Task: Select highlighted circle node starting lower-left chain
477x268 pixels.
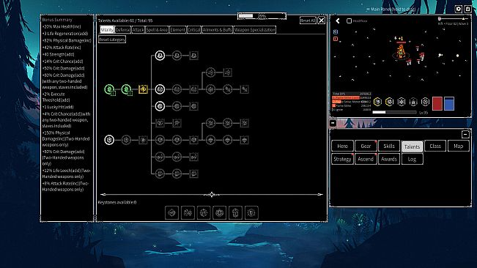Action: 109,140
